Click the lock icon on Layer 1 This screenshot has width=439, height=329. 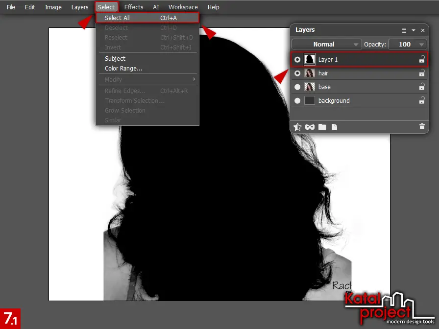click(x=422, y=59)
